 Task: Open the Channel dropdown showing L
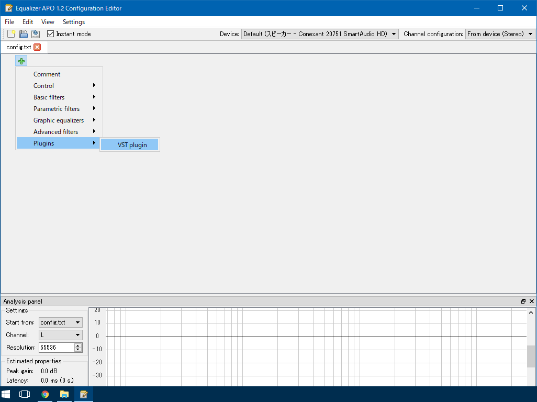[61, 335]
